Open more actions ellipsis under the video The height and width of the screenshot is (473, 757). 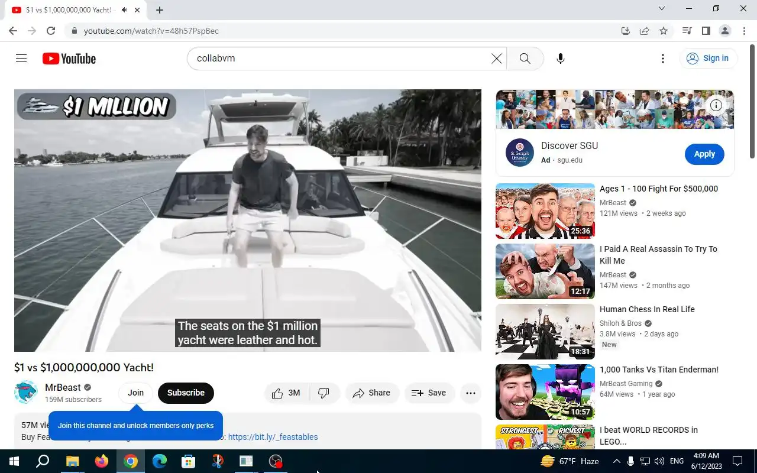click(471, 393)
